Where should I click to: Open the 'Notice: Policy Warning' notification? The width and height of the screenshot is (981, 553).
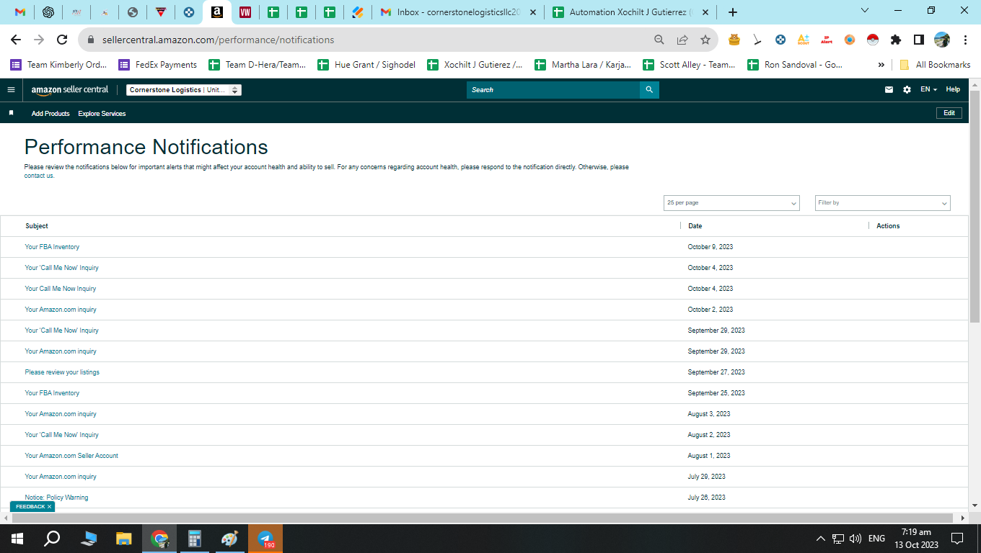56,498
